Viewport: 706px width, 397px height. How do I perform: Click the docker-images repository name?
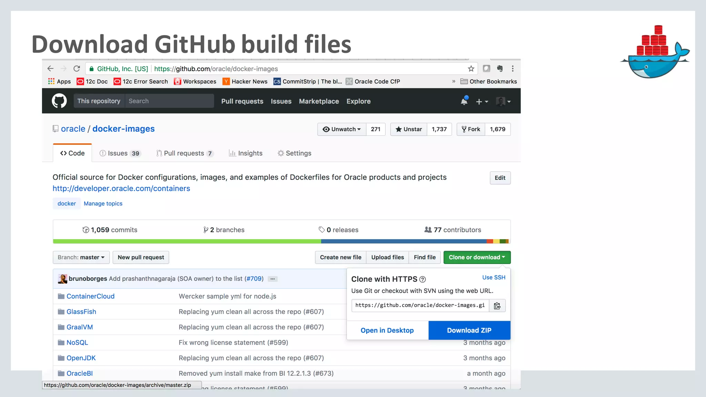click(123, 129)
